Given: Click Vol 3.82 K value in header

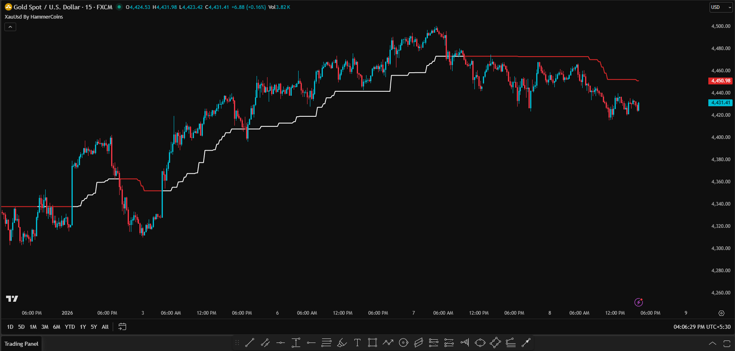Looking at the screenshot, I should [x=279, y=7].
